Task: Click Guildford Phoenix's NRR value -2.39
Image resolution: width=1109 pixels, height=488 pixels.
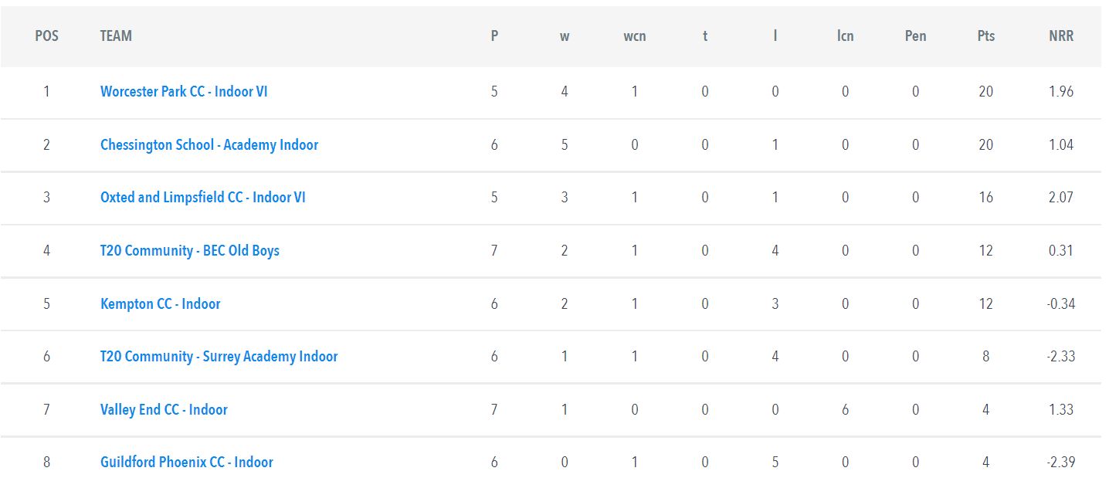Action: pyautogui.click(x=1061, y=462)
